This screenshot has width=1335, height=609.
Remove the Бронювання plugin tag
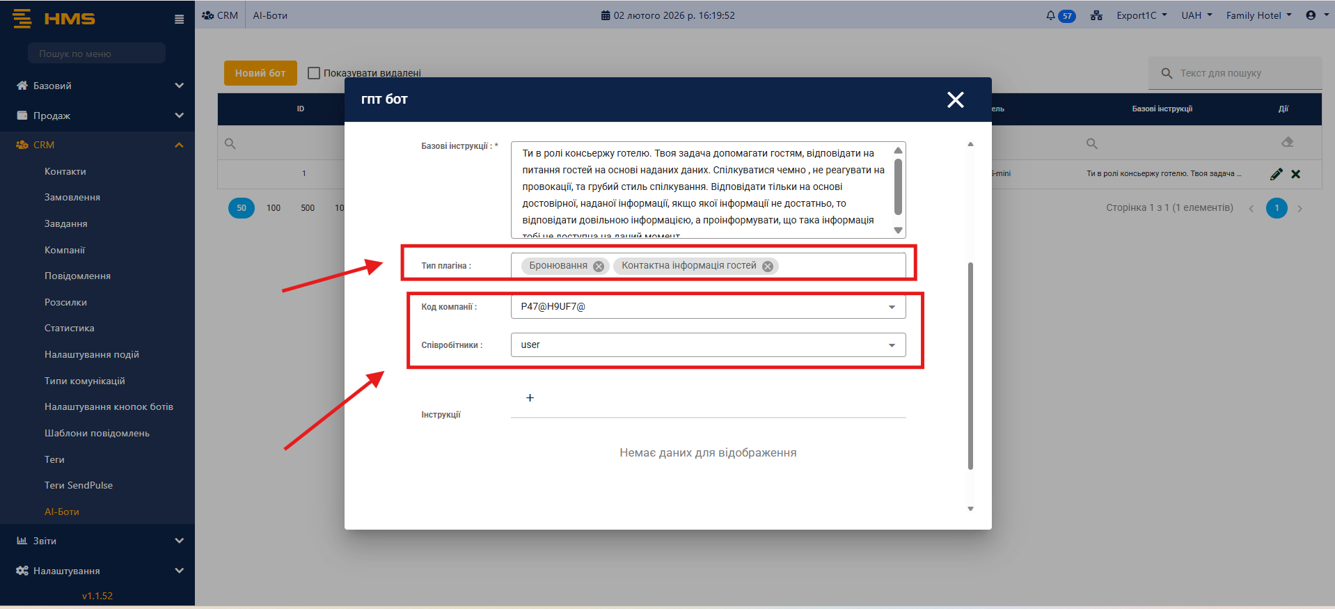pyautogui.click(x=598, y=266)
